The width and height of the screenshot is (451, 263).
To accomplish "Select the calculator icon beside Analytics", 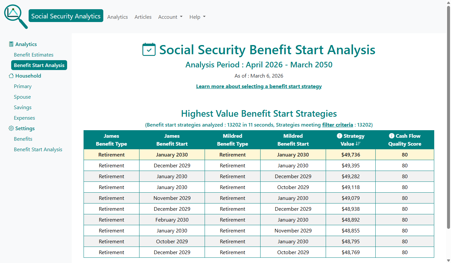I will (11, 44).
